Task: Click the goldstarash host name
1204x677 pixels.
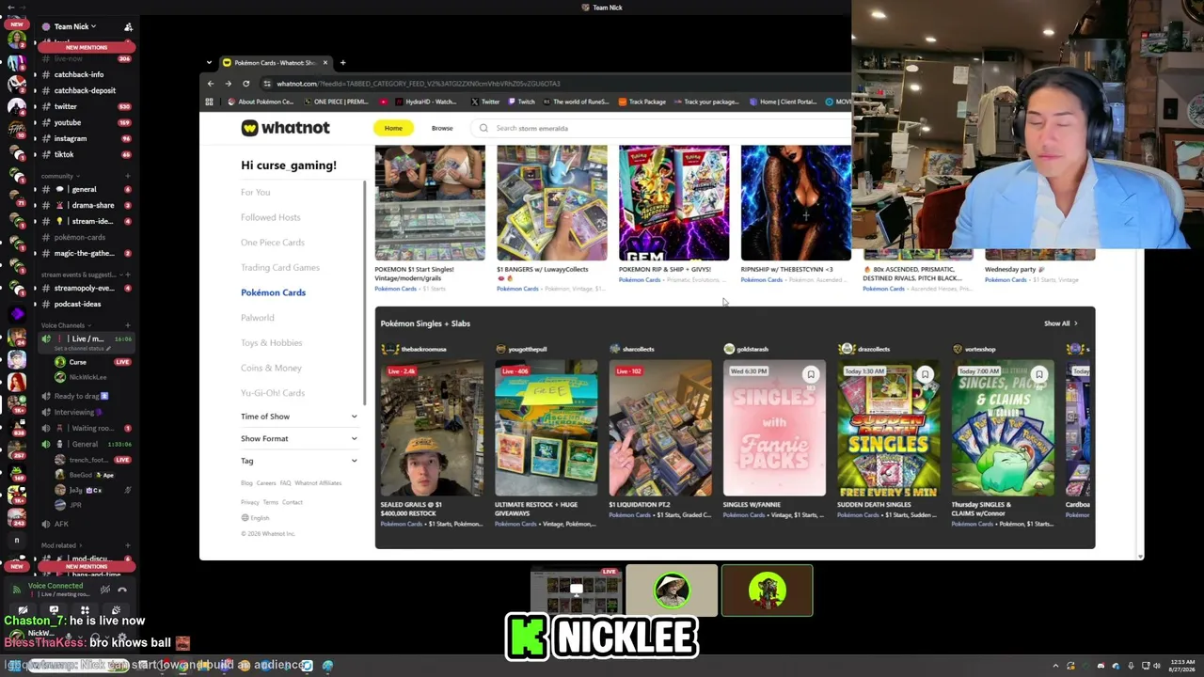Action: 752,349
